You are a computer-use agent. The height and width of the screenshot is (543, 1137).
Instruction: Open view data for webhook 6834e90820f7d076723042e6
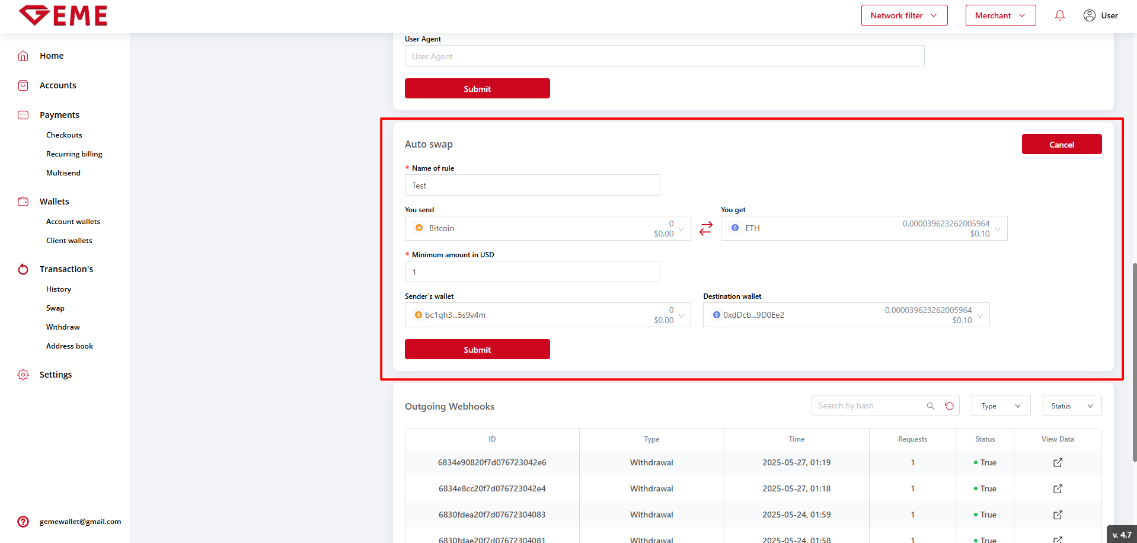point(1058,462)
